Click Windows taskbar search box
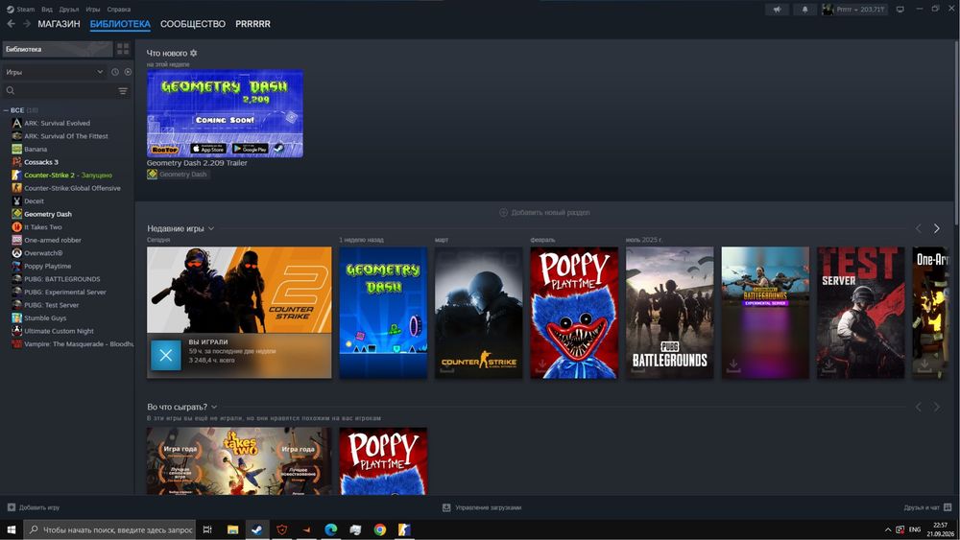Screen dimensions: 960x540 109,529
